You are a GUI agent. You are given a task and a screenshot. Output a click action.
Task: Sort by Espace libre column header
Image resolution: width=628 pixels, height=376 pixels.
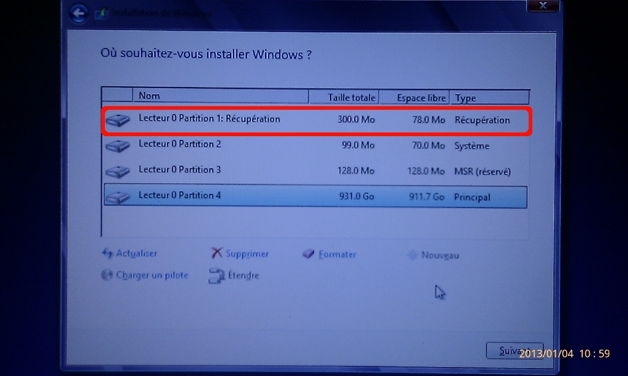(x=415, y=98)
